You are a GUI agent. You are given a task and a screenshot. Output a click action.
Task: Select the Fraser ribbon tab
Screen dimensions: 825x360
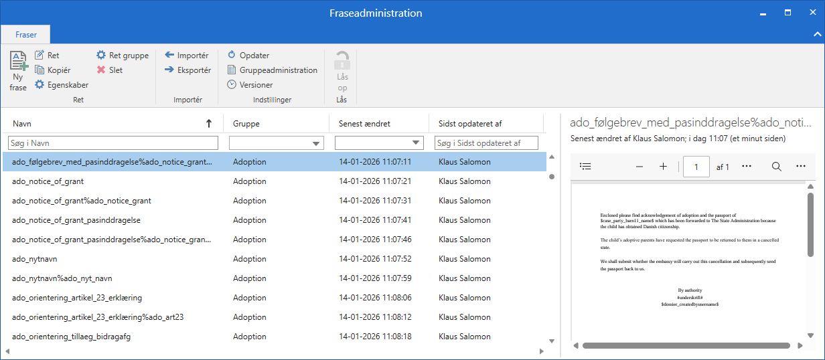click(x=26, y=34)
